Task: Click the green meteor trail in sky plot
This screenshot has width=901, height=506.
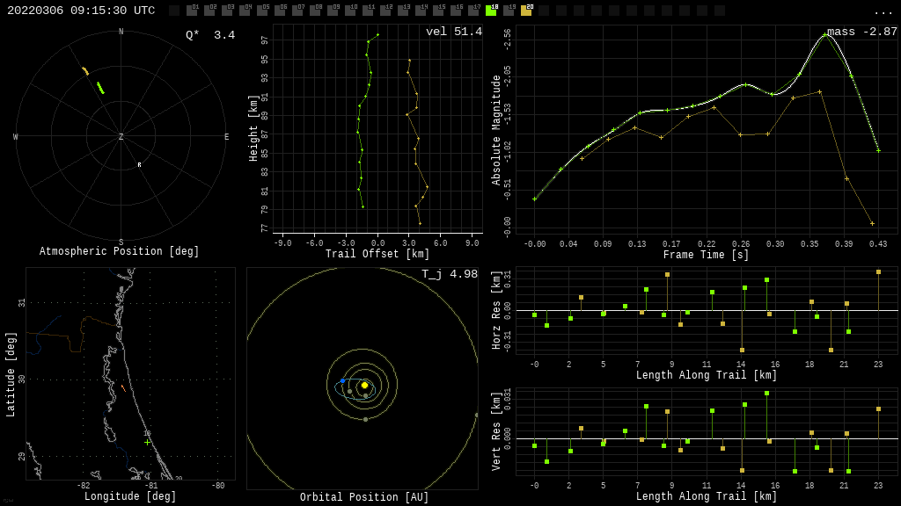Action: [100, 88]
